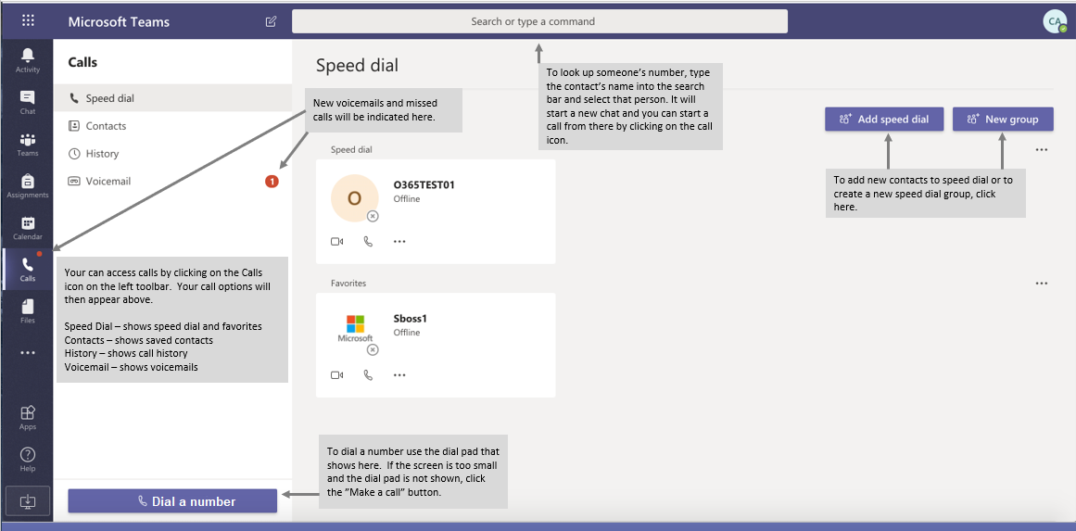
Task: Select History in Calls list
Action: tap(172, 154)
